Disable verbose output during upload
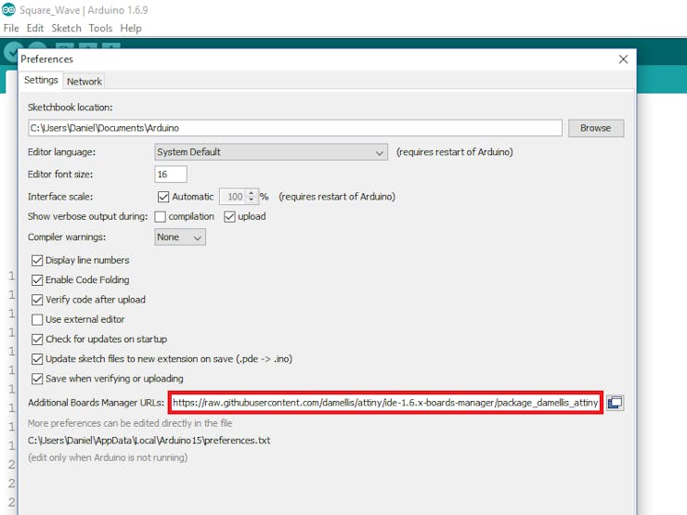687x515 pixels. pyautogui.click(x=229, y=217)
